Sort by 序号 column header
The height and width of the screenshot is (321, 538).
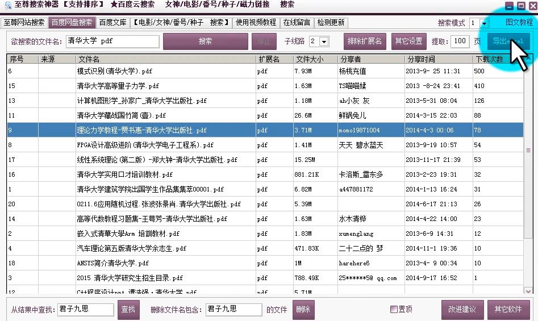(x=23, y=59)
